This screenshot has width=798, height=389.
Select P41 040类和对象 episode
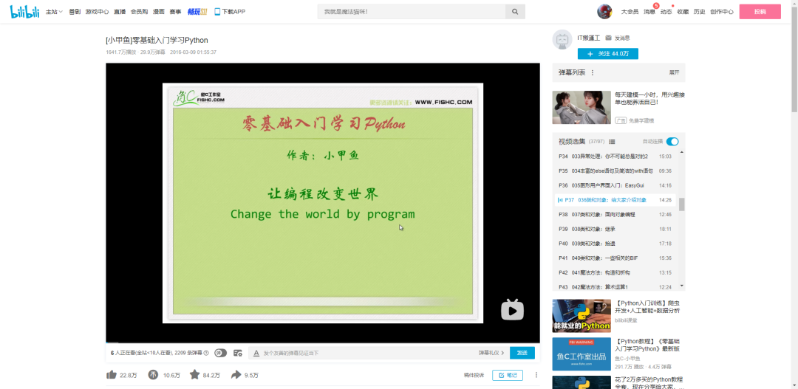point(615,258)
